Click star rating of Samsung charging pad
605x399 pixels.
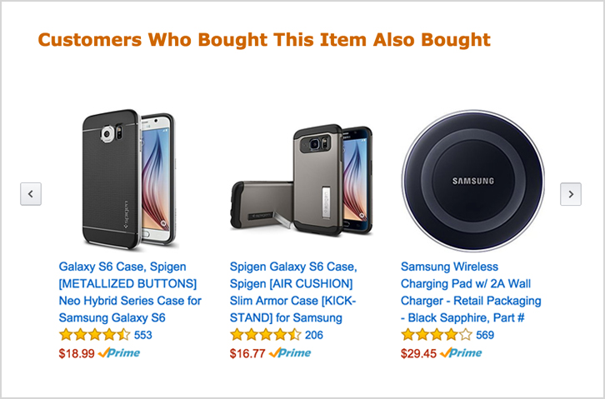(437, 335)
